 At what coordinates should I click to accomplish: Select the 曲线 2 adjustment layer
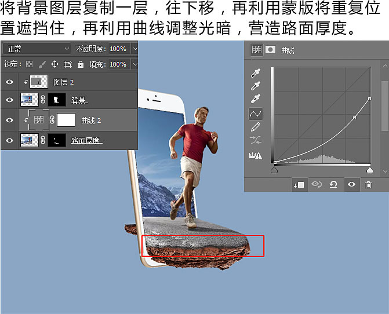coord(90,121)
